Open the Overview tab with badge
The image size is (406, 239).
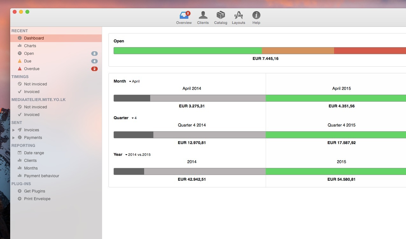coord(184,18)
